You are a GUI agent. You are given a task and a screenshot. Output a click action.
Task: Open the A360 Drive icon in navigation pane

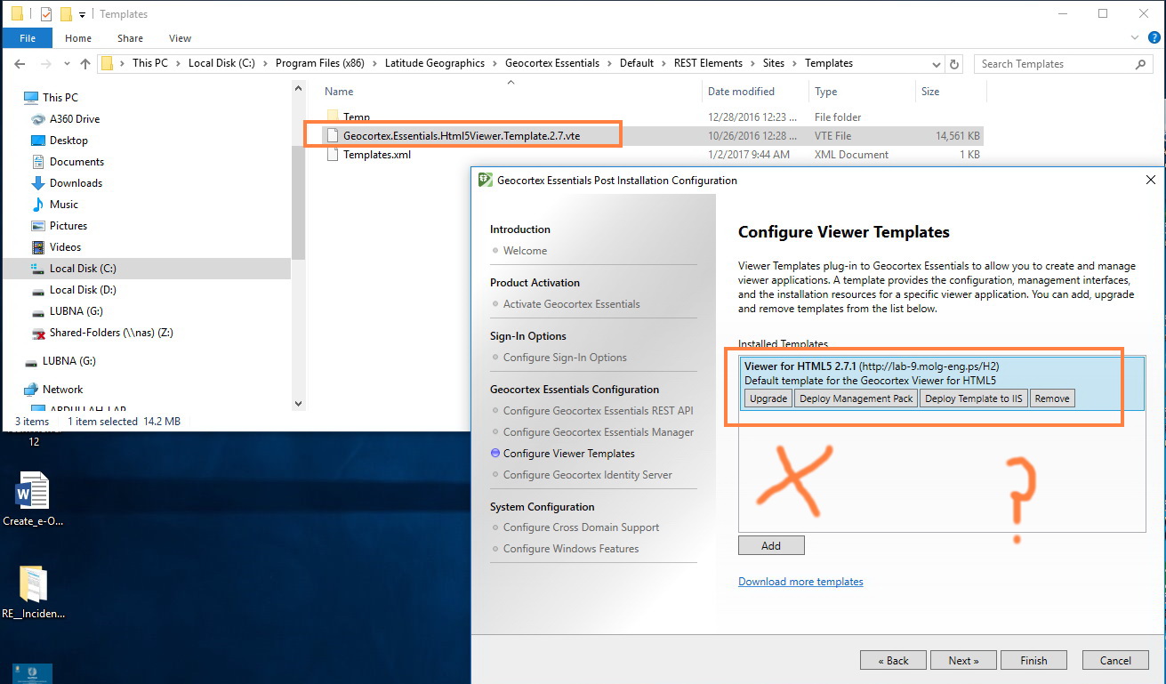pyautogui.click(x=38, y=119)
